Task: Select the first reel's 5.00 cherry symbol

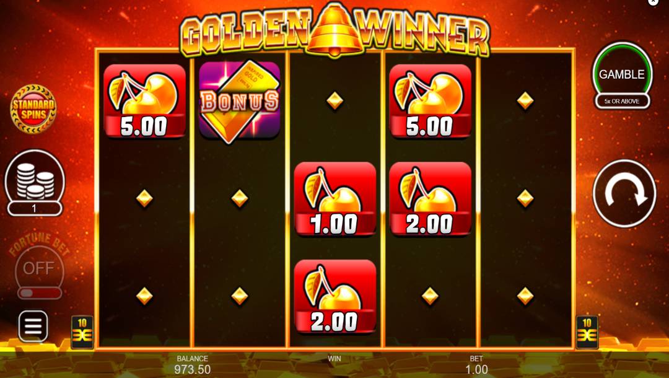Action: coord(144,101)
